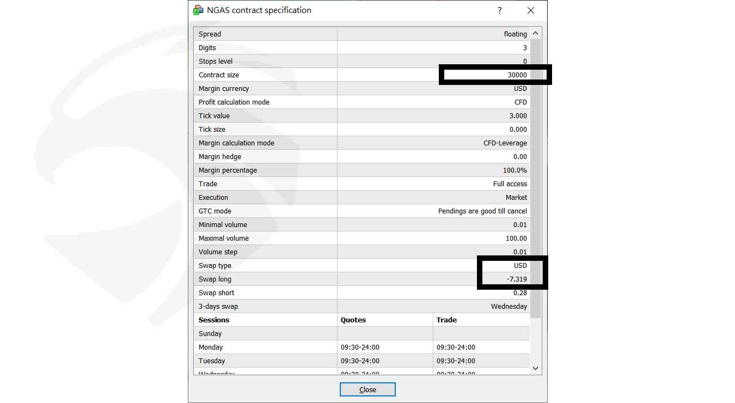This screenshot has width=735, height=403.
Task: Click the Trade column header in sessions
Action: click(446, 320)
